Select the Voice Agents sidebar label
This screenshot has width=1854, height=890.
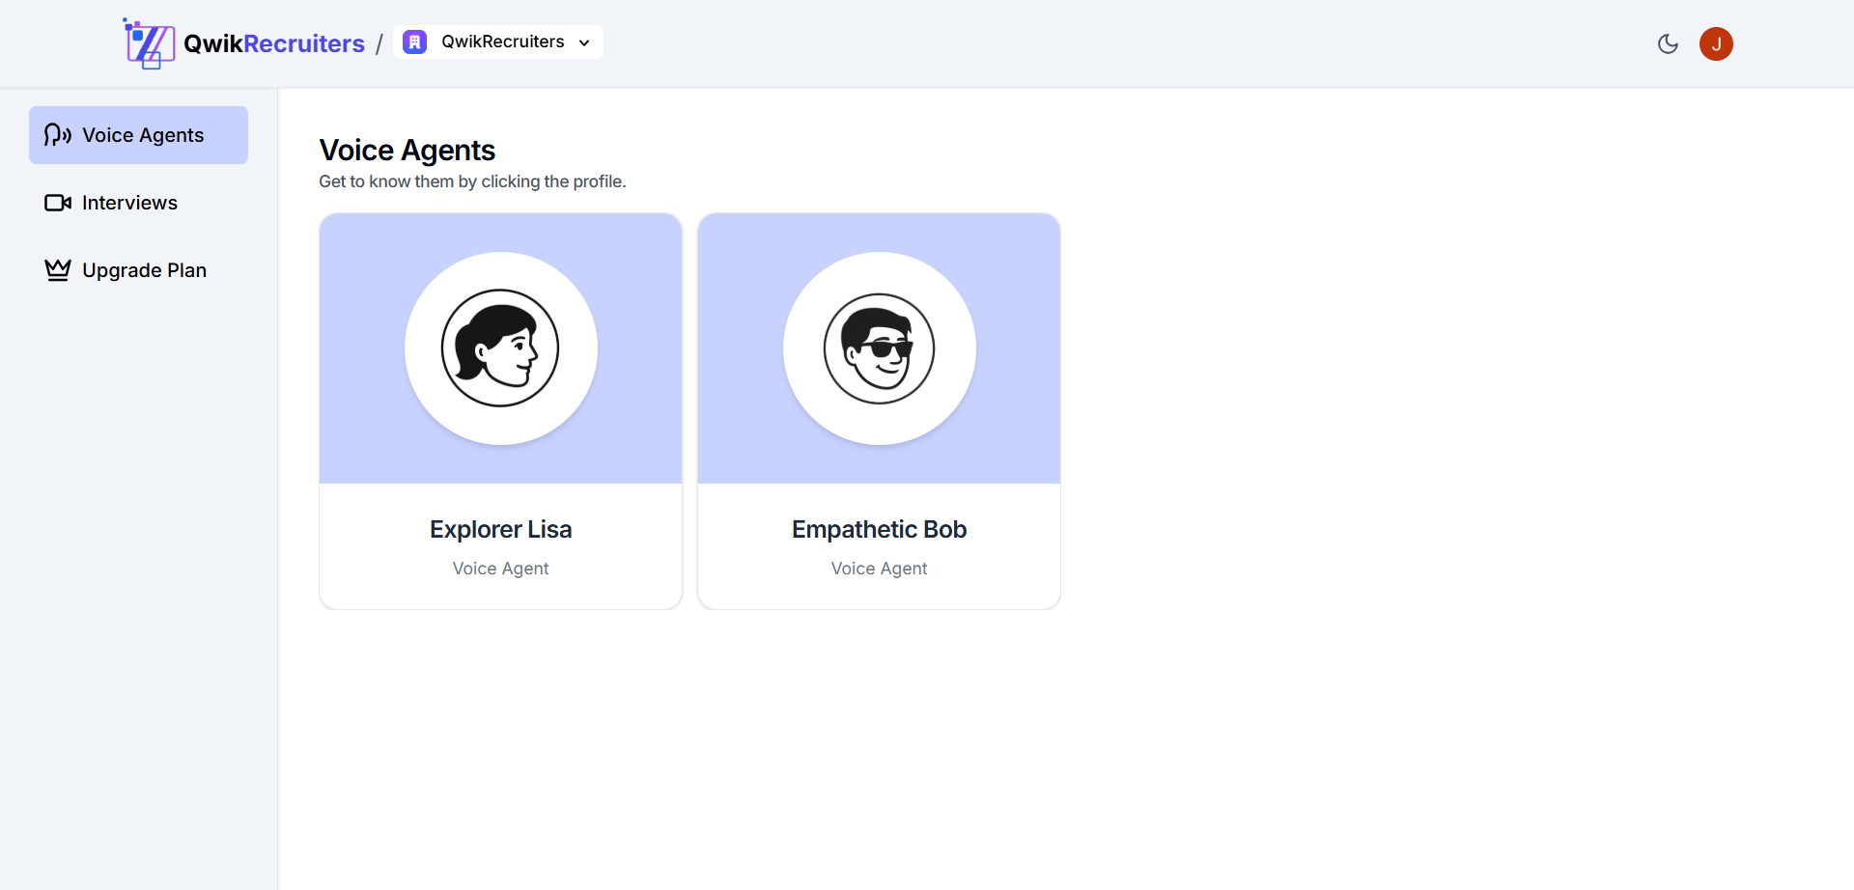coord(143,135)
